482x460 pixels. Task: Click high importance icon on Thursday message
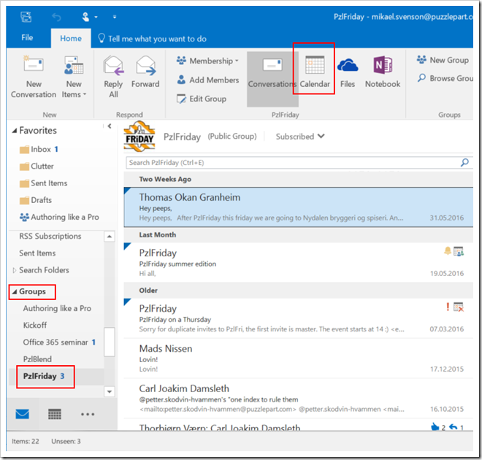(x=448, y=307)
